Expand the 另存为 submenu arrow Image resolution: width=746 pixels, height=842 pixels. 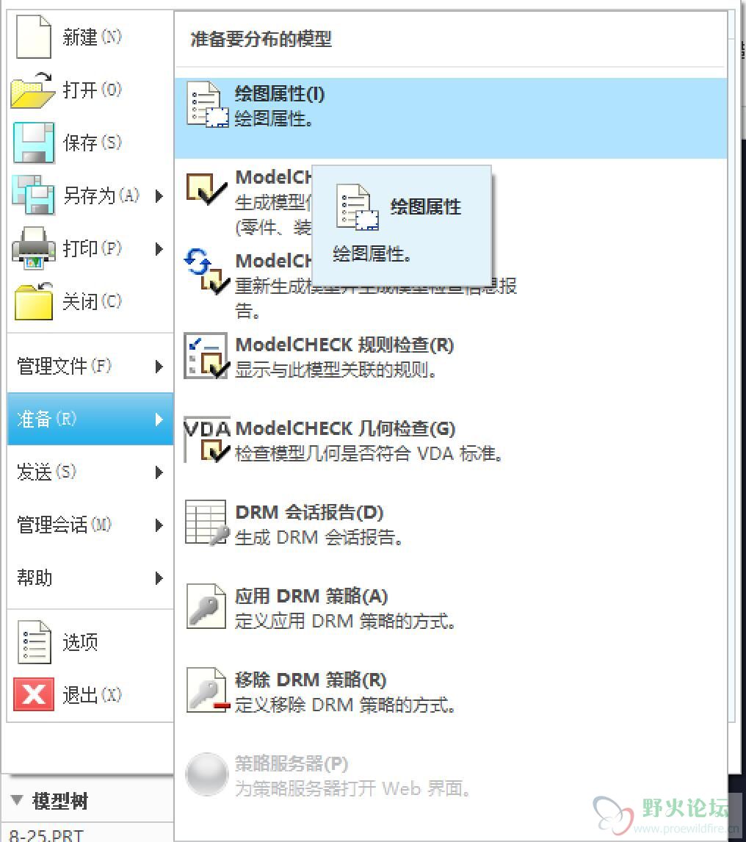pos(159,196)
